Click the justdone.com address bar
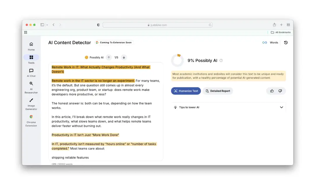Screen dimensions: 315x191 [157, 25]
